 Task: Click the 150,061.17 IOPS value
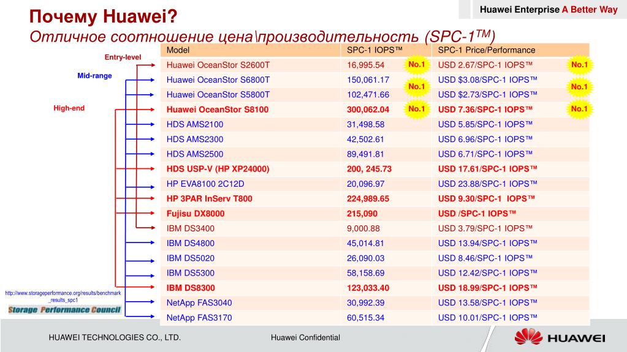[x=368, y=80]
